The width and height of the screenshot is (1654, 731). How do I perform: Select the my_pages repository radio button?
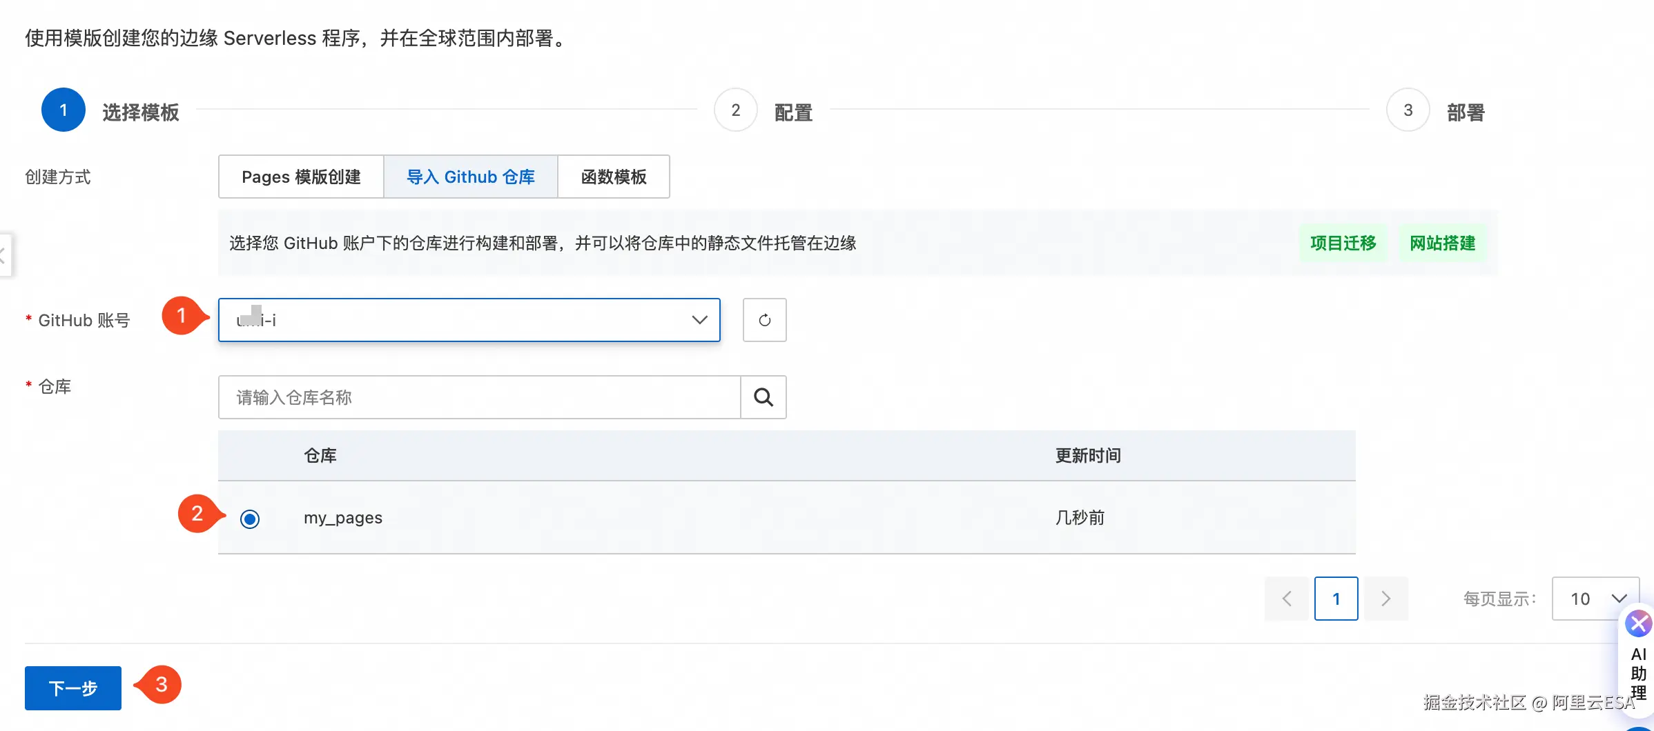[250, 519]
